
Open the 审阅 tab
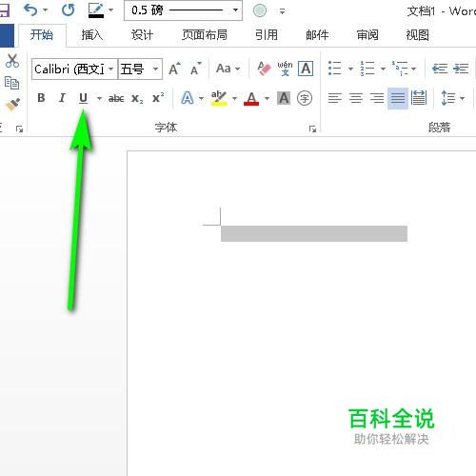[x=367, y=34]
